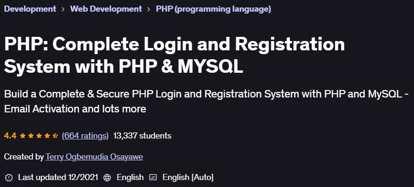
Task: Click the breadcrumb chevron after Development
Action: 63,9
